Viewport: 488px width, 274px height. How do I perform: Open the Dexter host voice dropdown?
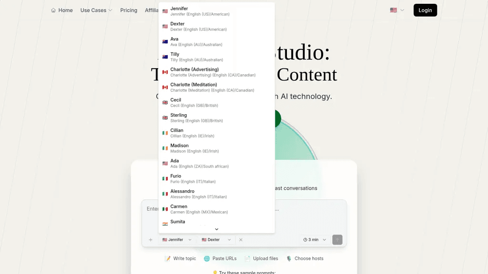(216, 240)
